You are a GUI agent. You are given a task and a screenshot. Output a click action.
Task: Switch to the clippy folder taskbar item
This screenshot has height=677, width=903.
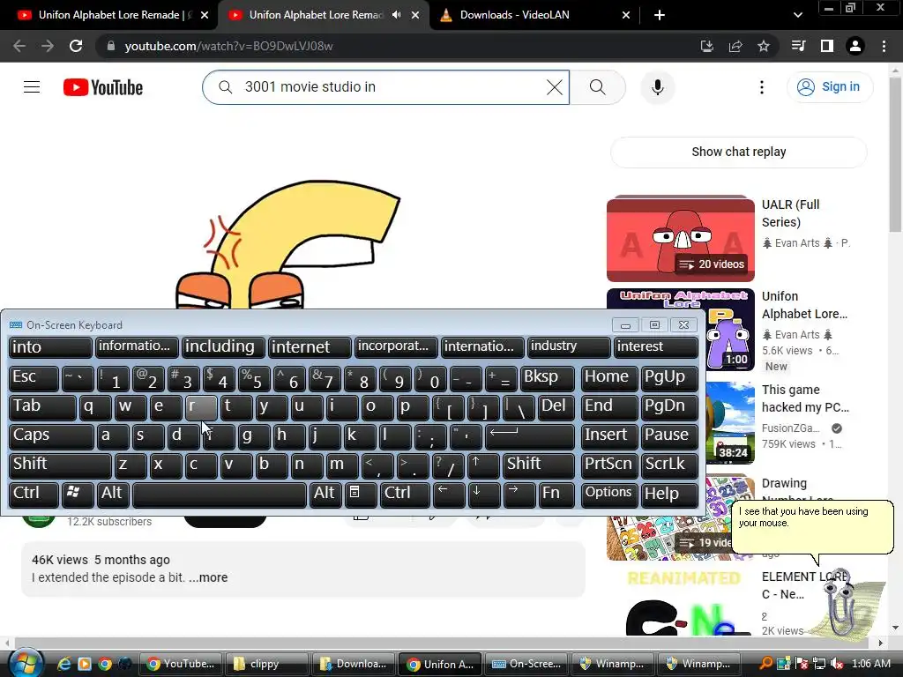(265, 664)
